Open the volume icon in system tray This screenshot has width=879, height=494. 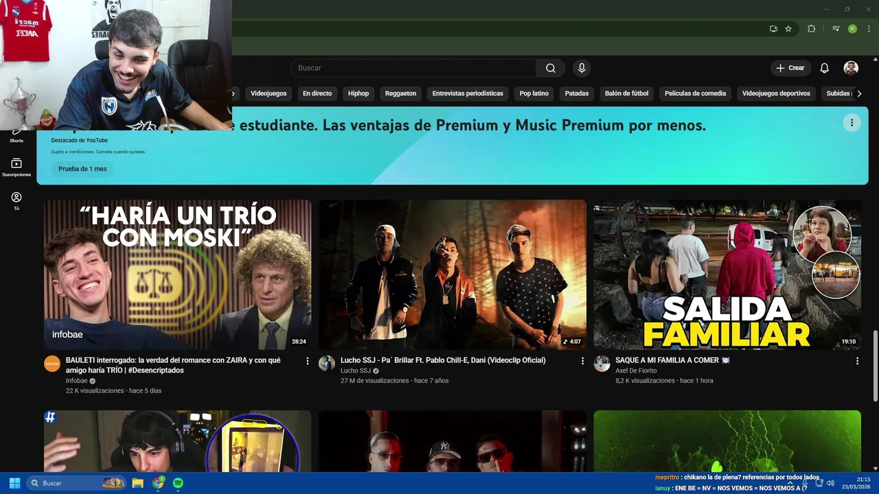830,483
